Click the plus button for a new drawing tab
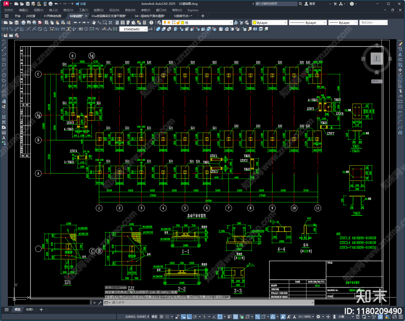Image resolution: width=405 pixels, height=321 pixels. click(x=203, y=16)
